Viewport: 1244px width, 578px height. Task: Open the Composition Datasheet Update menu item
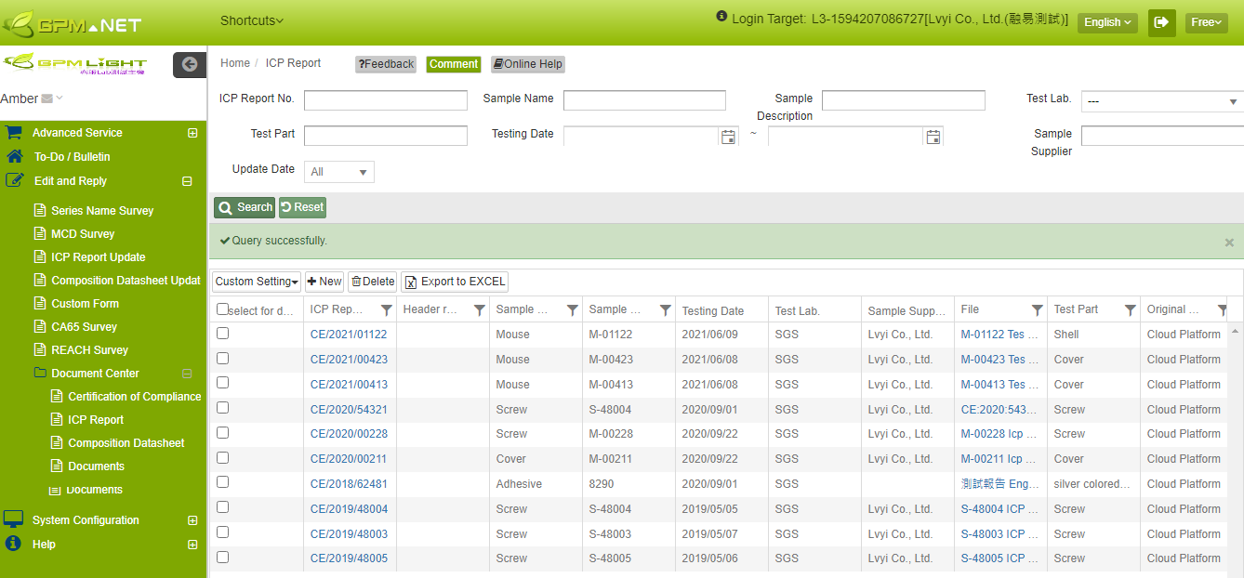point(126,280)
